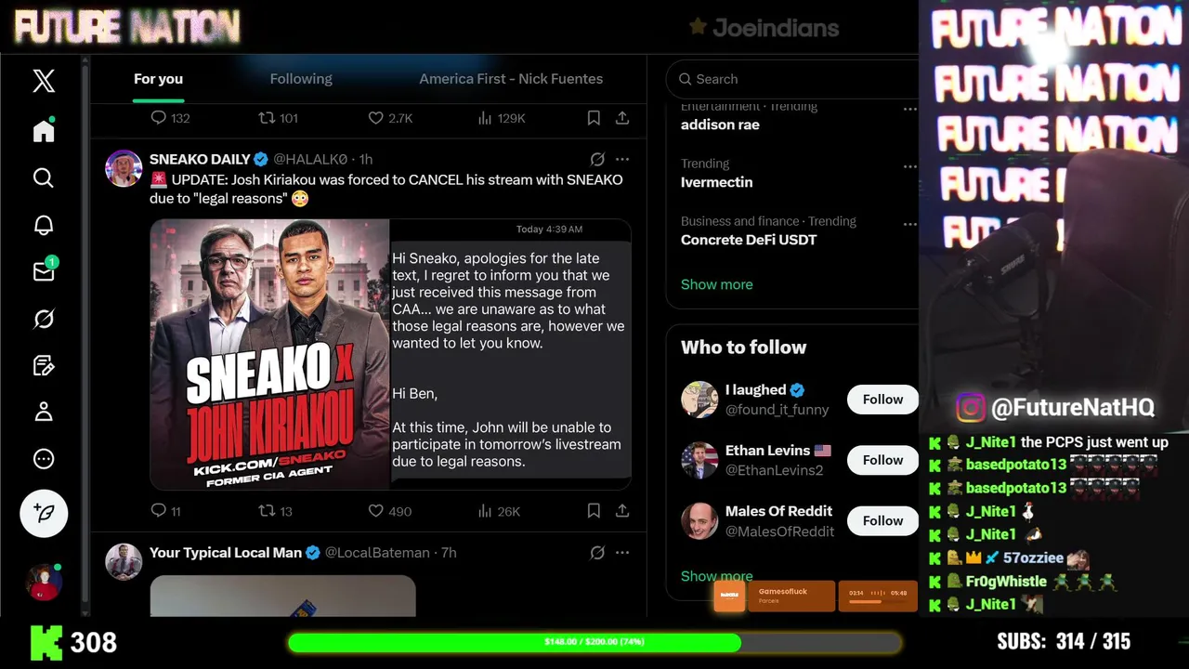Click the green donation goal progress bar

594,642
